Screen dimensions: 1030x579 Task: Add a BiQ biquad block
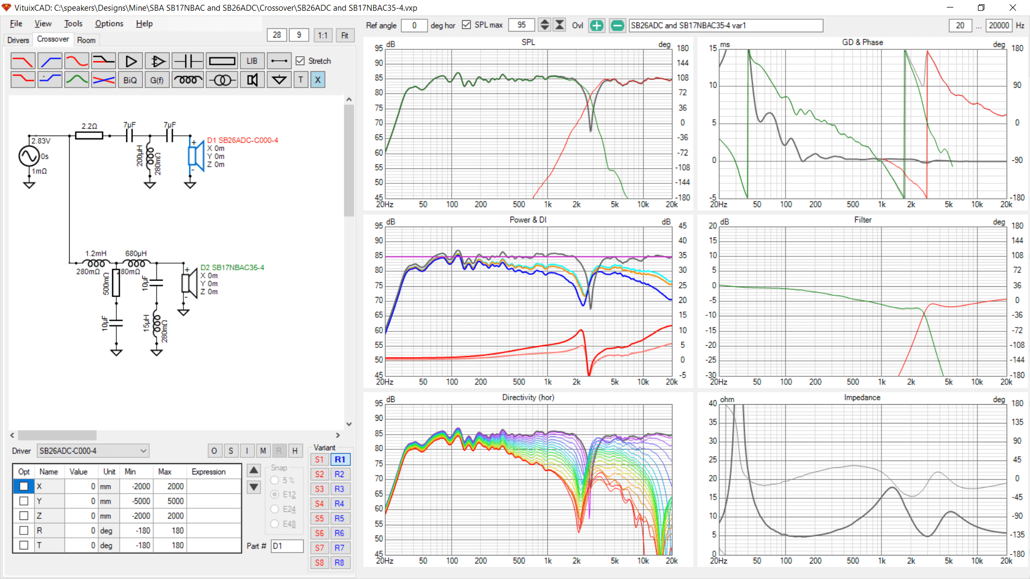click(x=130, y=80)
